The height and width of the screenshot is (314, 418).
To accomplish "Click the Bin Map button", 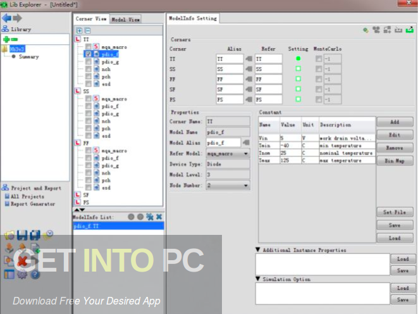I will point(395,161).
